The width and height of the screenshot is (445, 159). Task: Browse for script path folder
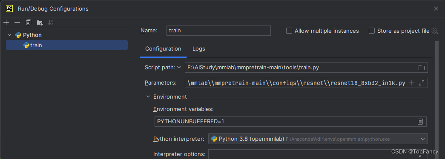click(422, 68)
